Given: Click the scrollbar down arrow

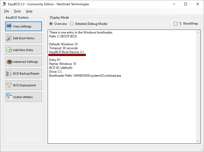Looking at the screenshot, I should (x=198, y=141).
